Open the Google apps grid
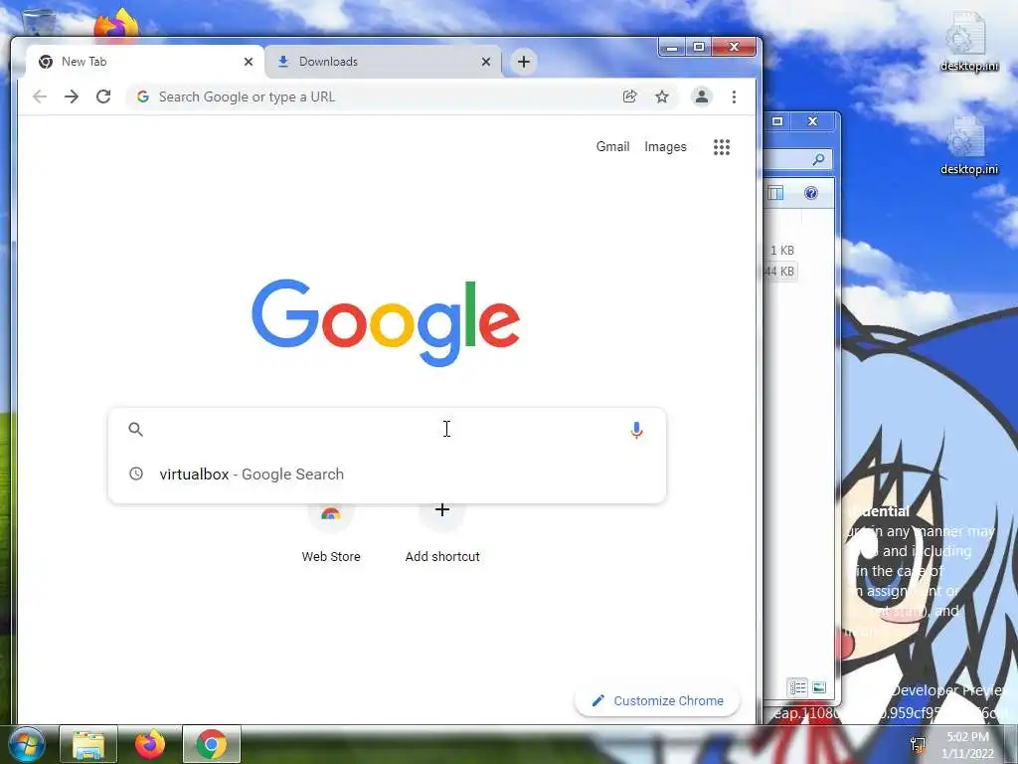 [x=722, y=147]
